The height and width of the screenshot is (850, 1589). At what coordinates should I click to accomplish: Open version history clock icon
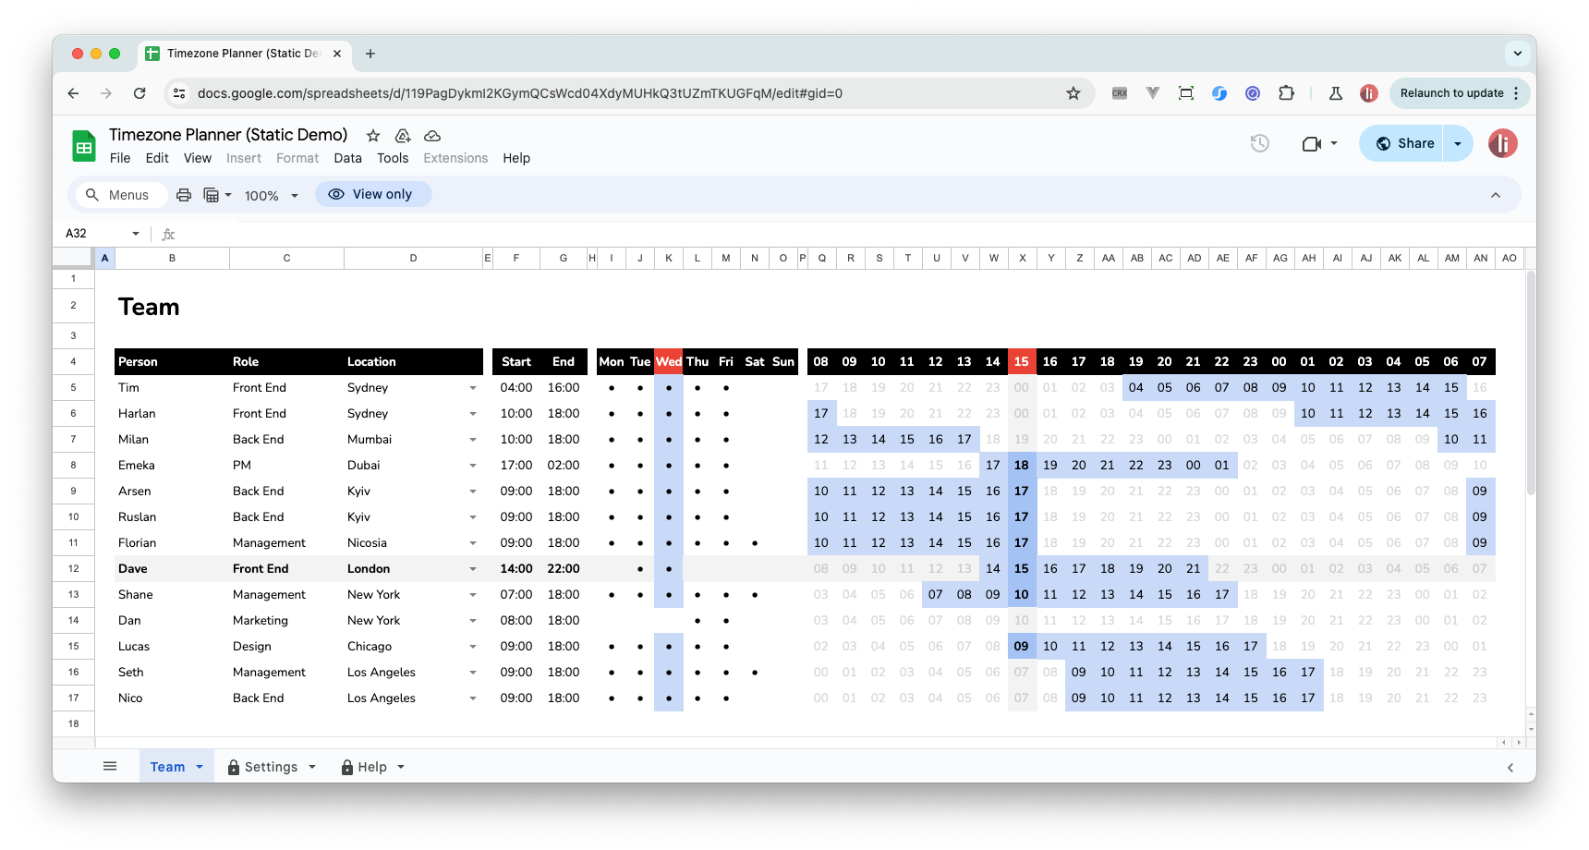1259,143
